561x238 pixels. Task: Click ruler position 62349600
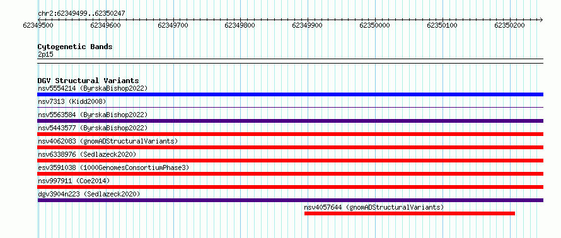(105, 25)
